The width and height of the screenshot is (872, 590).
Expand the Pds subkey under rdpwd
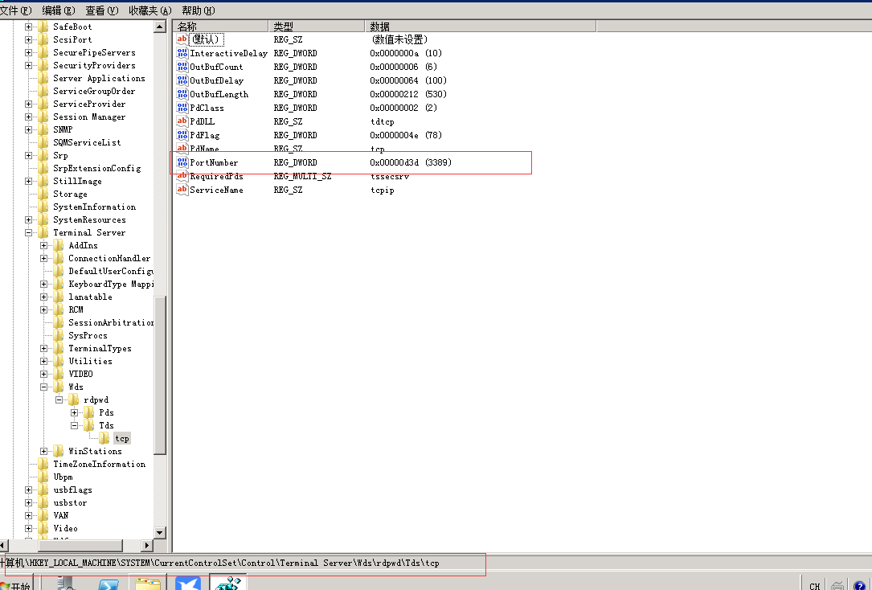tap(75, 412)
